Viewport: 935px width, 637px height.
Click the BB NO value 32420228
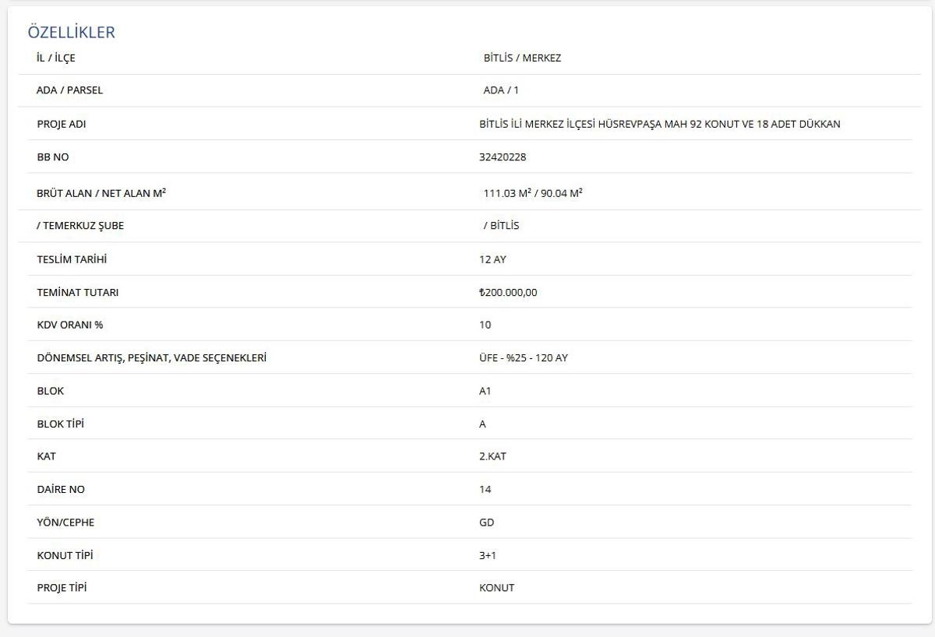pyautogui.click(x=503, y=157)
